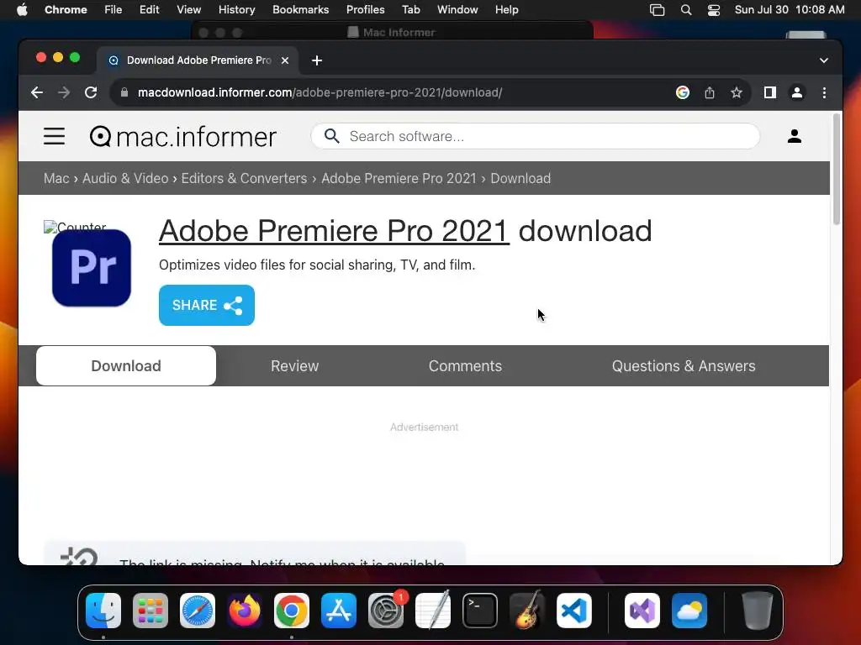Focus the Search software input field
The height and width of the screenshot is (645, 861).
click(536, 136)
